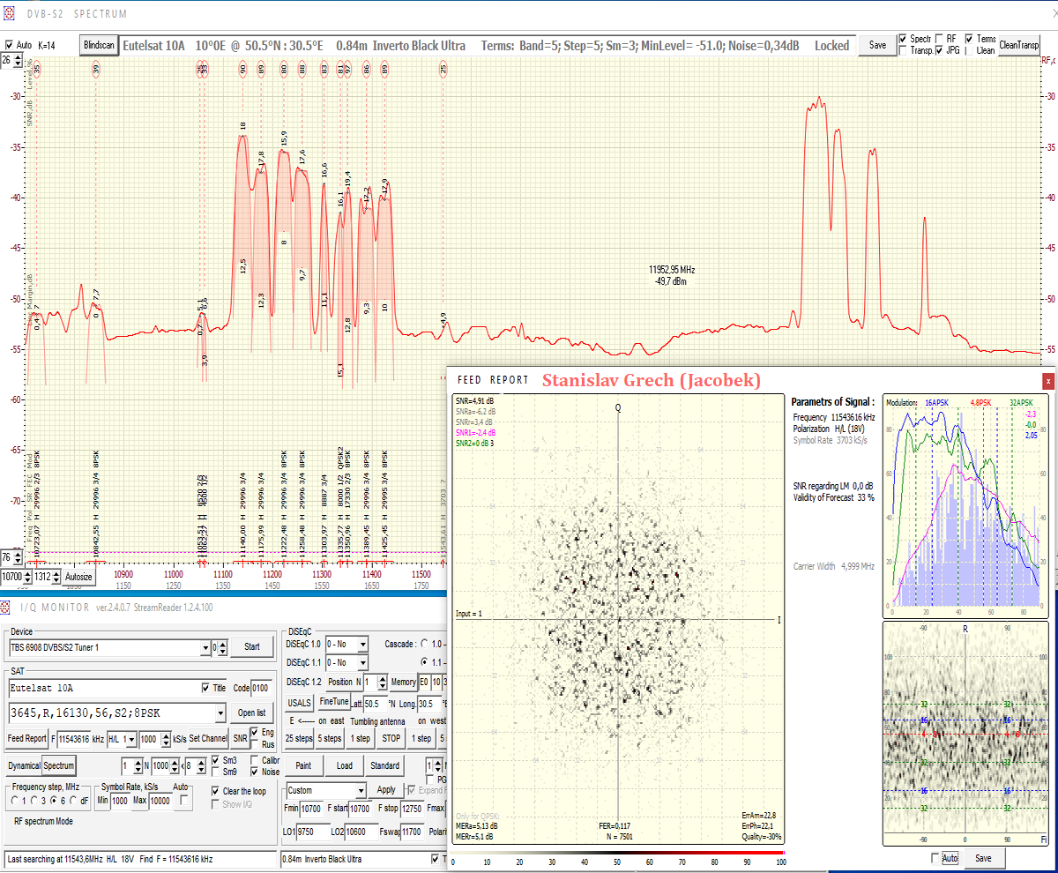Switch to Dynamical mode
Image resolution: width=1058 pixels, height=873 pixels.
click(24, 765)
